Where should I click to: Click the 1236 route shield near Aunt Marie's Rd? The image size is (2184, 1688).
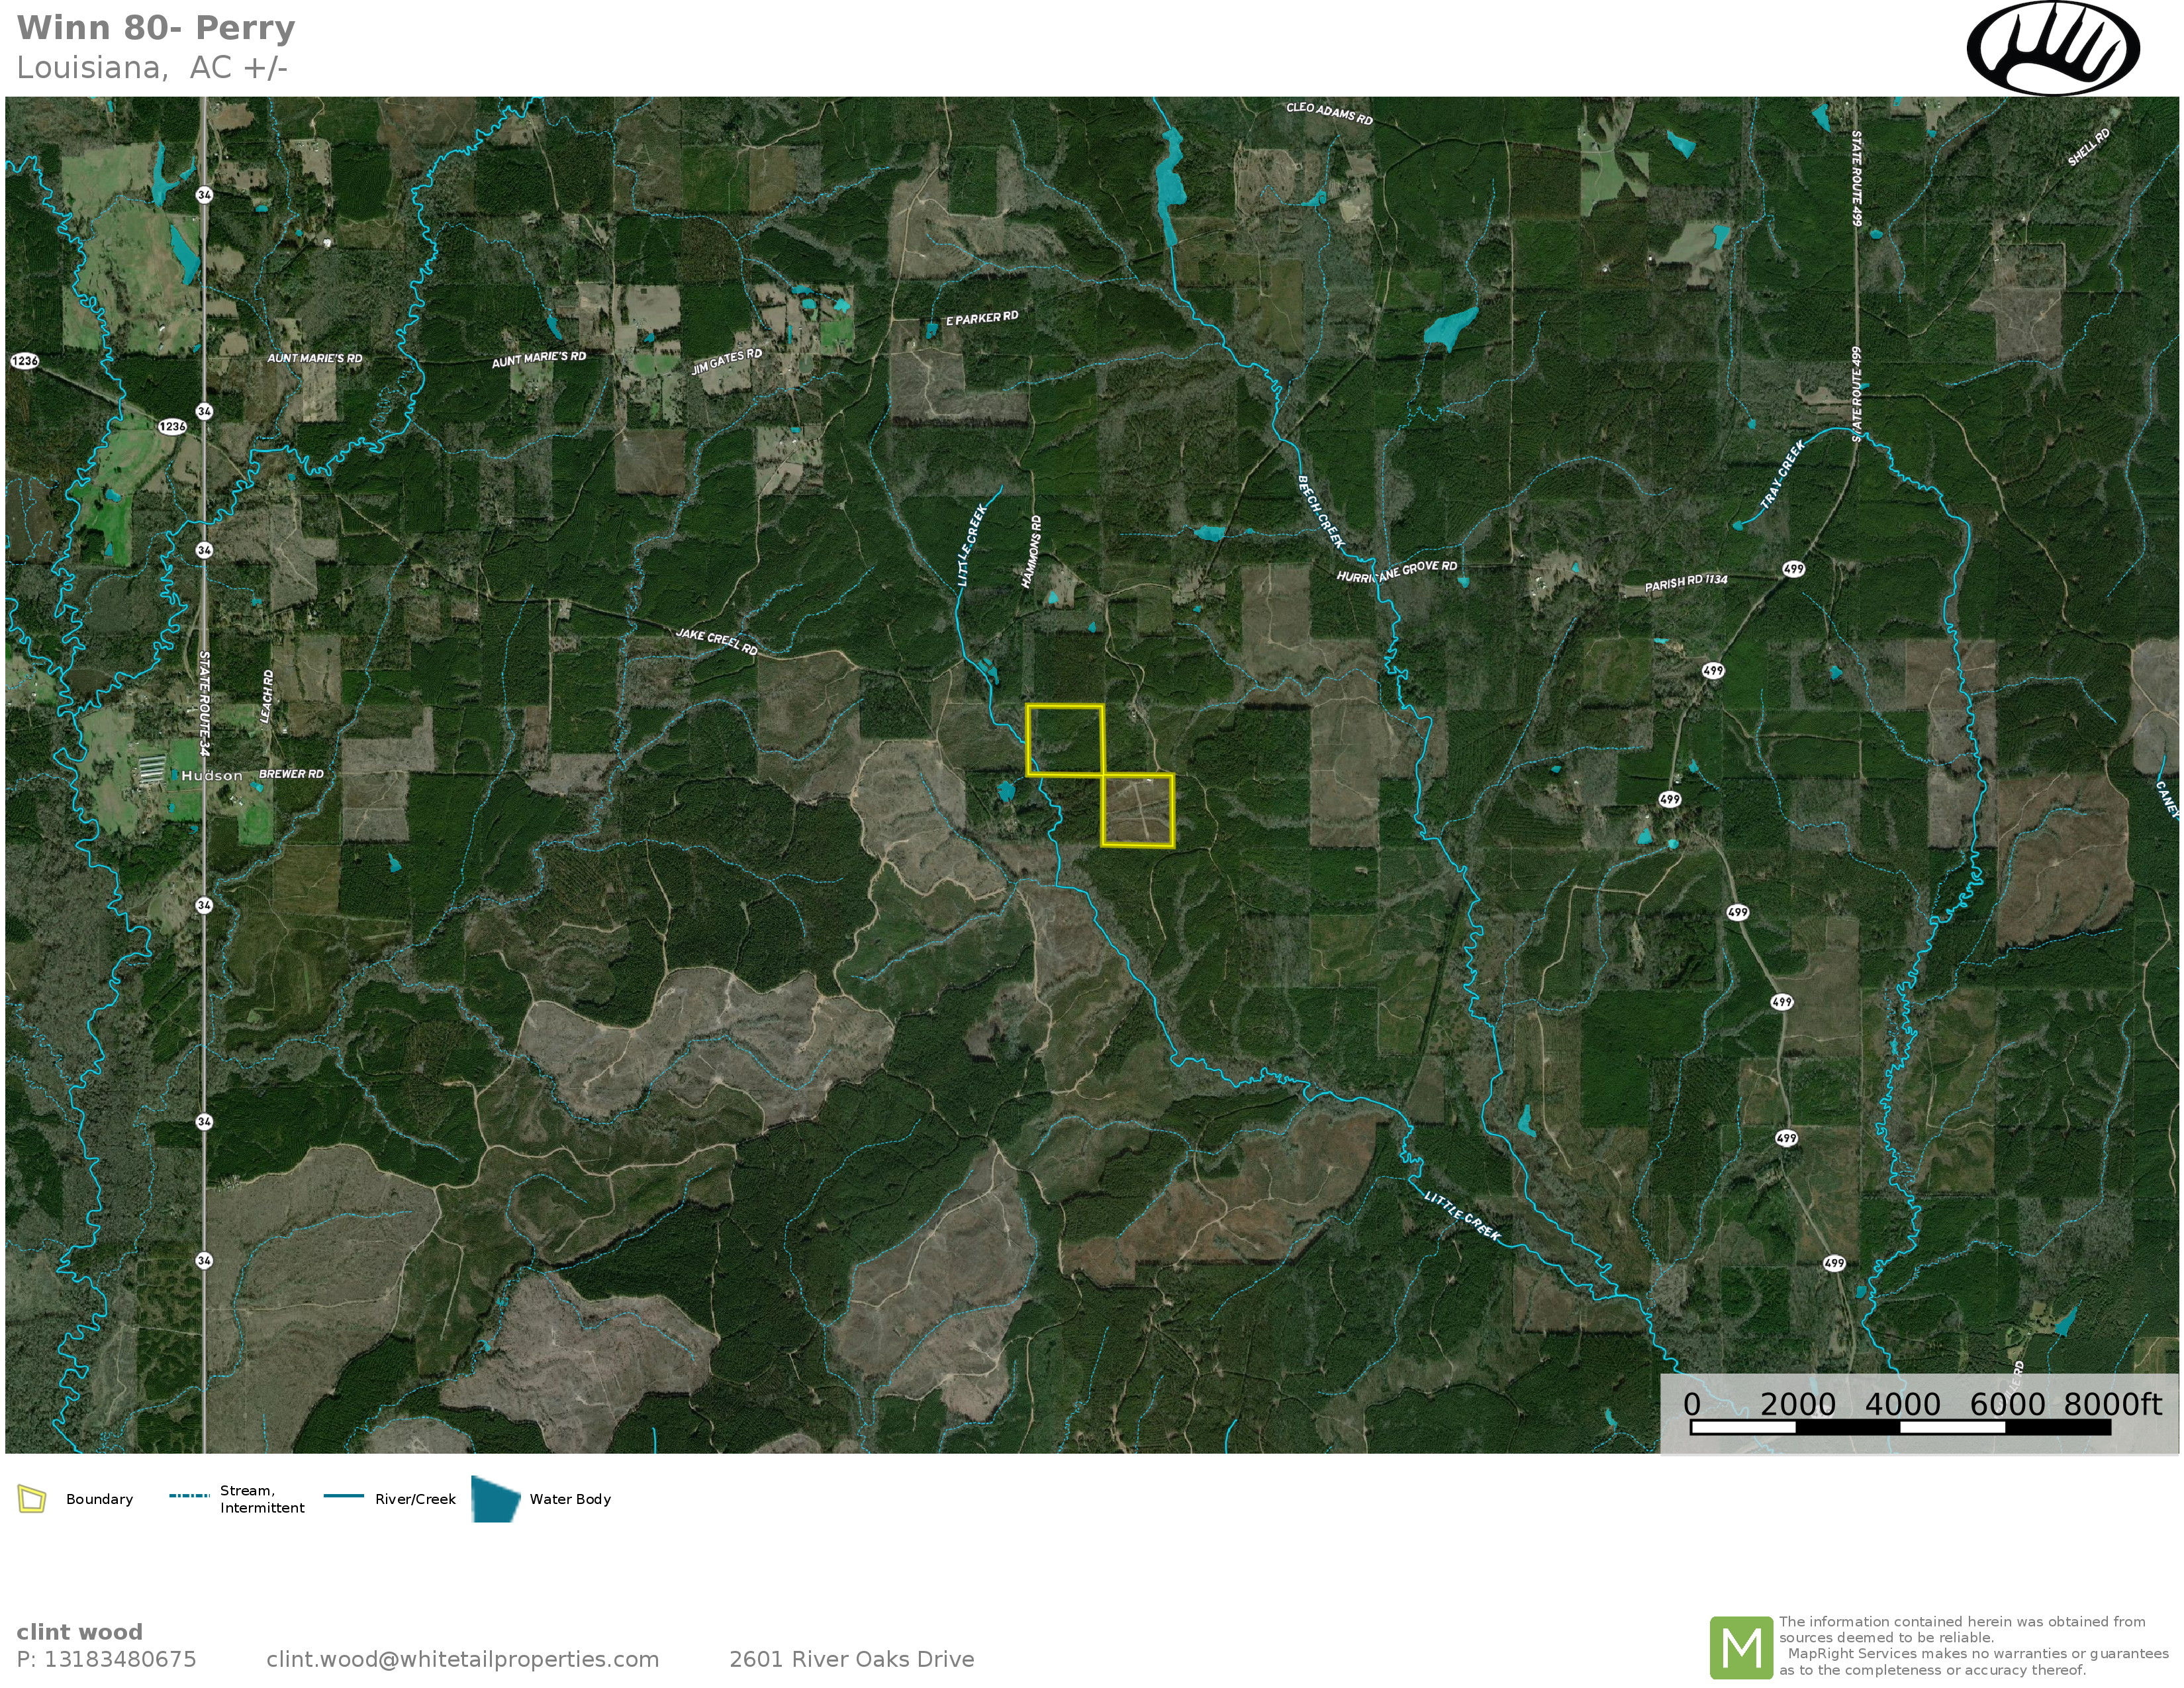172,427
